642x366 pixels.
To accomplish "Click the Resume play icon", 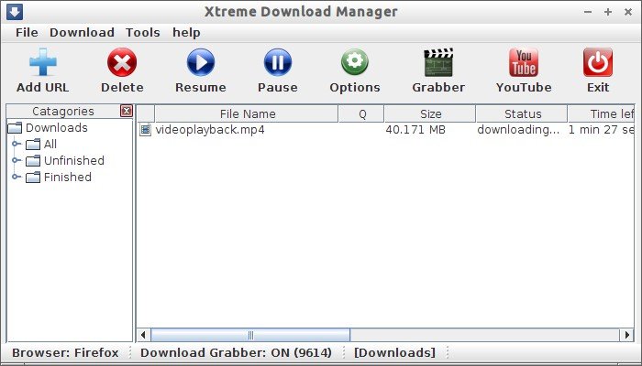I will (201, 62).
